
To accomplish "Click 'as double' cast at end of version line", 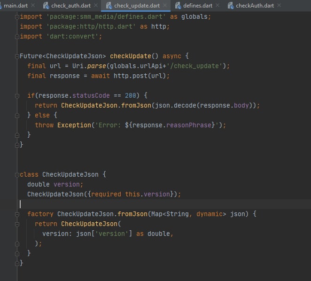I will pyautogui.click(x=153, y=234).
